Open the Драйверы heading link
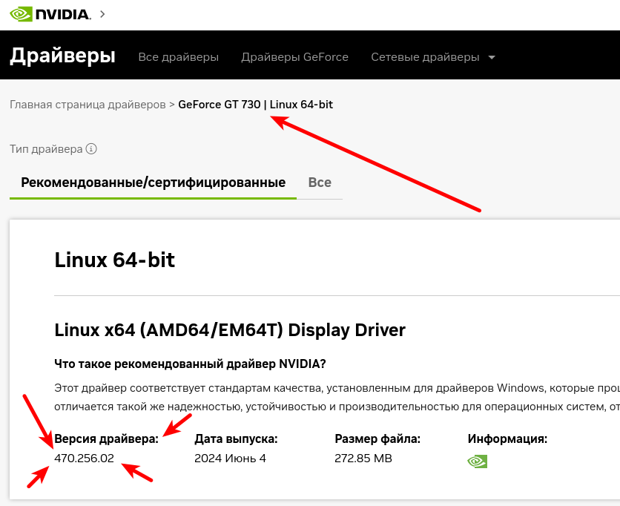 click(62, 56)
